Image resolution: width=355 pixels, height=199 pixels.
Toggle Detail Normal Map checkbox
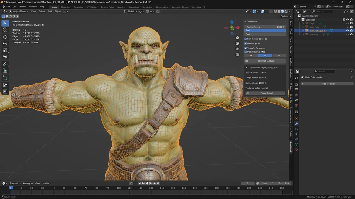246,52
